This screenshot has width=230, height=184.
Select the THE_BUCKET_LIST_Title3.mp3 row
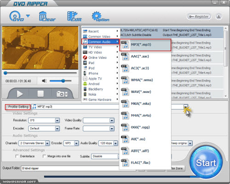pos(197,57)
